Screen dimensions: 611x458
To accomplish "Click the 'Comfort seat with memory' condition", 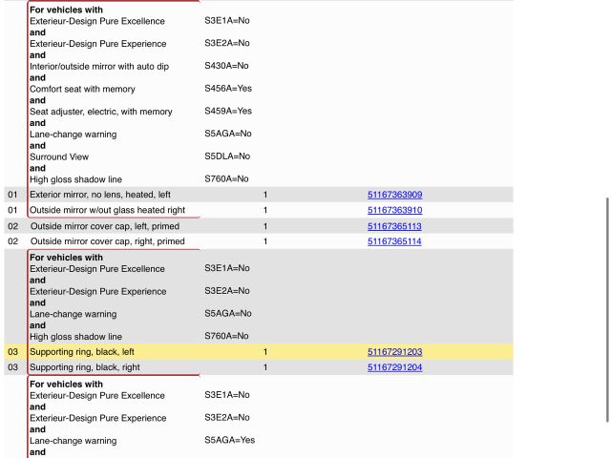I will pyautogui.click(x=84, y=89).
